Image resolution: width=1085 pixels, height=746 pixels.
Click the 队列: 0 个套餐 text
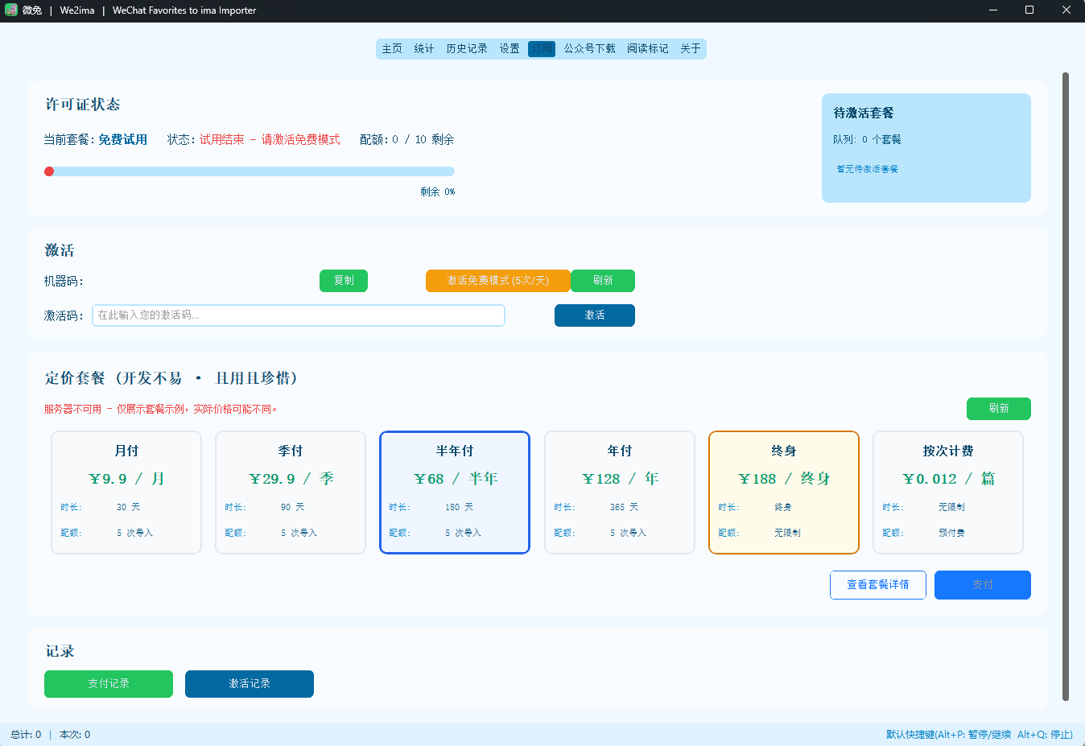coord(867,139)
